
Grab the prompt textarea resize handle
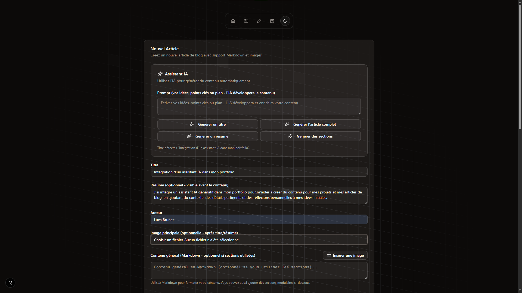tap(359, 113)
